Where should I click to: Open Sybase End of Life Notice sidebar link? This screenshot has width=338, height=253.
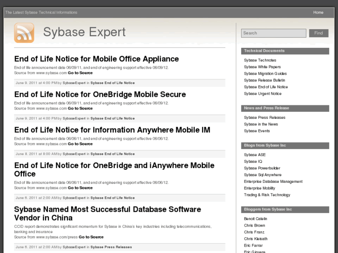(x=266, y=87)
